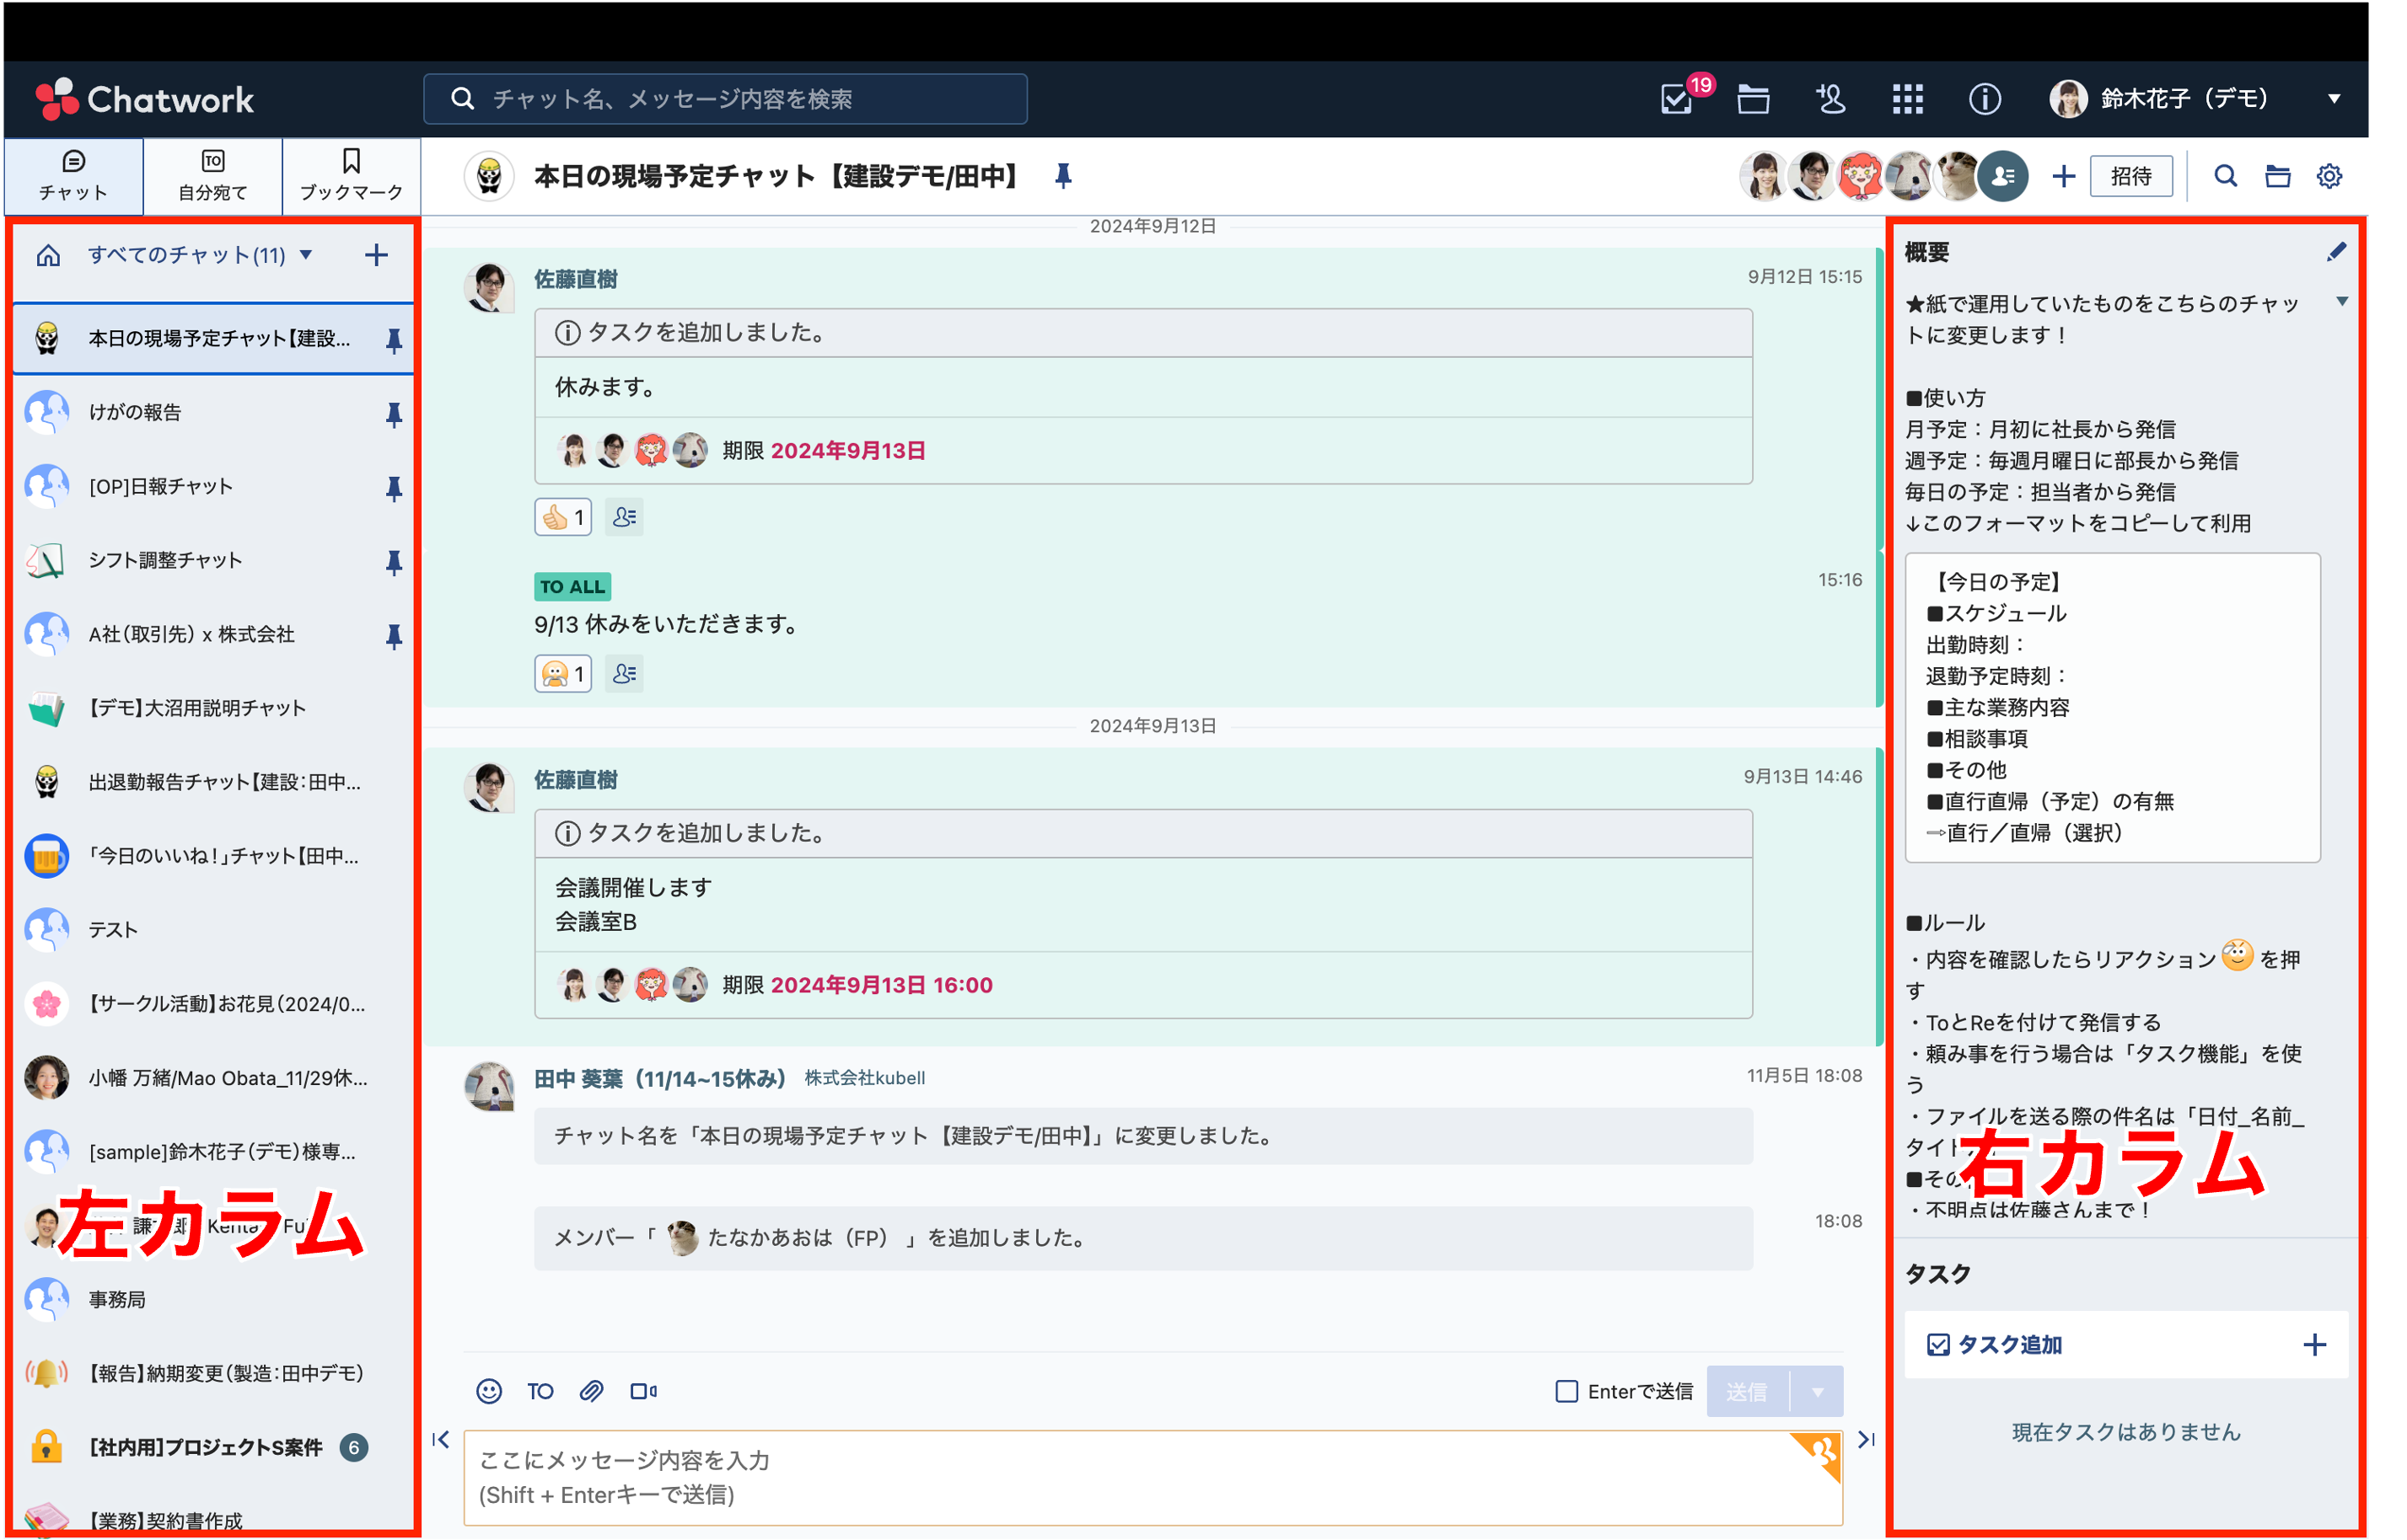This screenshot has width=2407, height=1540.
Task: Click the chat title avatar icon
Action: pos(489,177)
